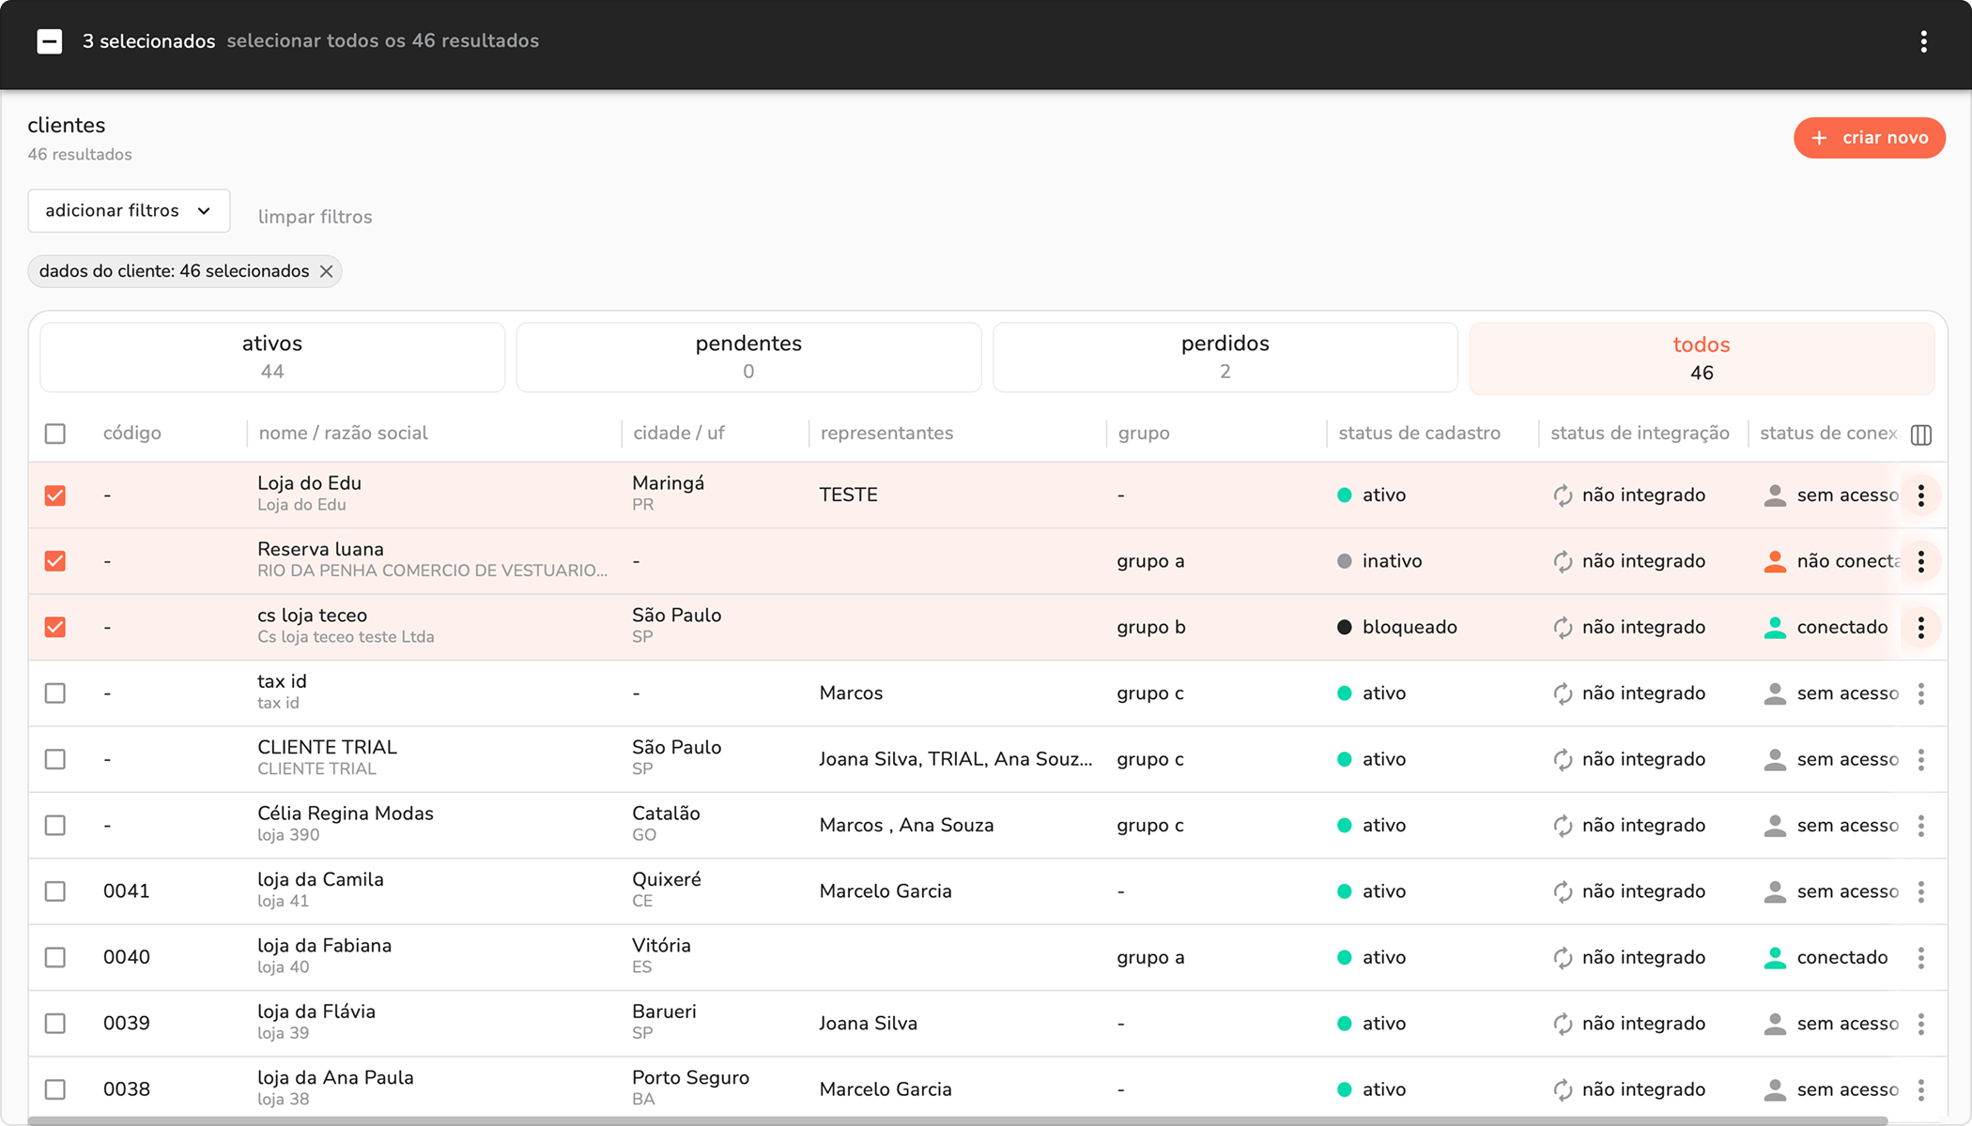The width and height of the screenshot is (1972, 1126).
Task: Click the column settings icon in the table header
Action: coord(1921,434)
